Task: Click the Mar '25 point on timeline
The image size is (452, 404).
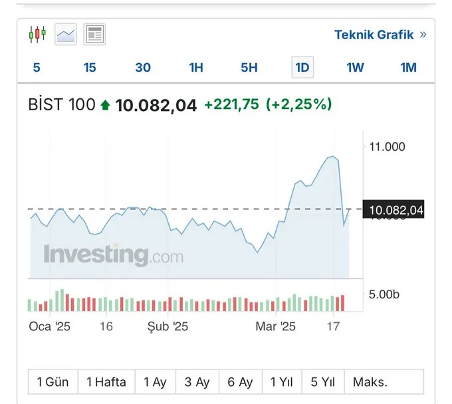Action: (x=276, y=326)
